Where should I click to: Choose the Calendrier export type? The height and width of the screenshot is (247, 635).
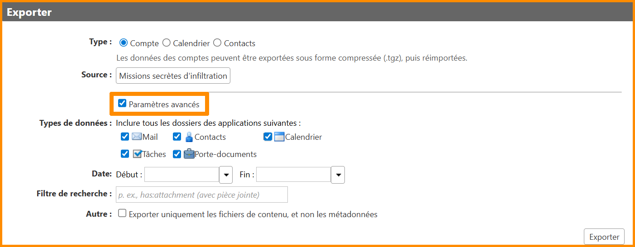(167, 43)
